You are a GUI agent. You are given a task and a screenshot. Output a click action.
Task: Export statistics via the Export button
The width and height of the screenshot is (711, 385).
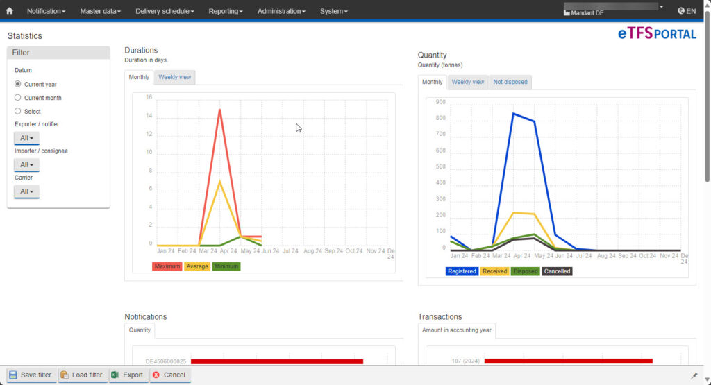pyautogui.click(x=126, y=375)
